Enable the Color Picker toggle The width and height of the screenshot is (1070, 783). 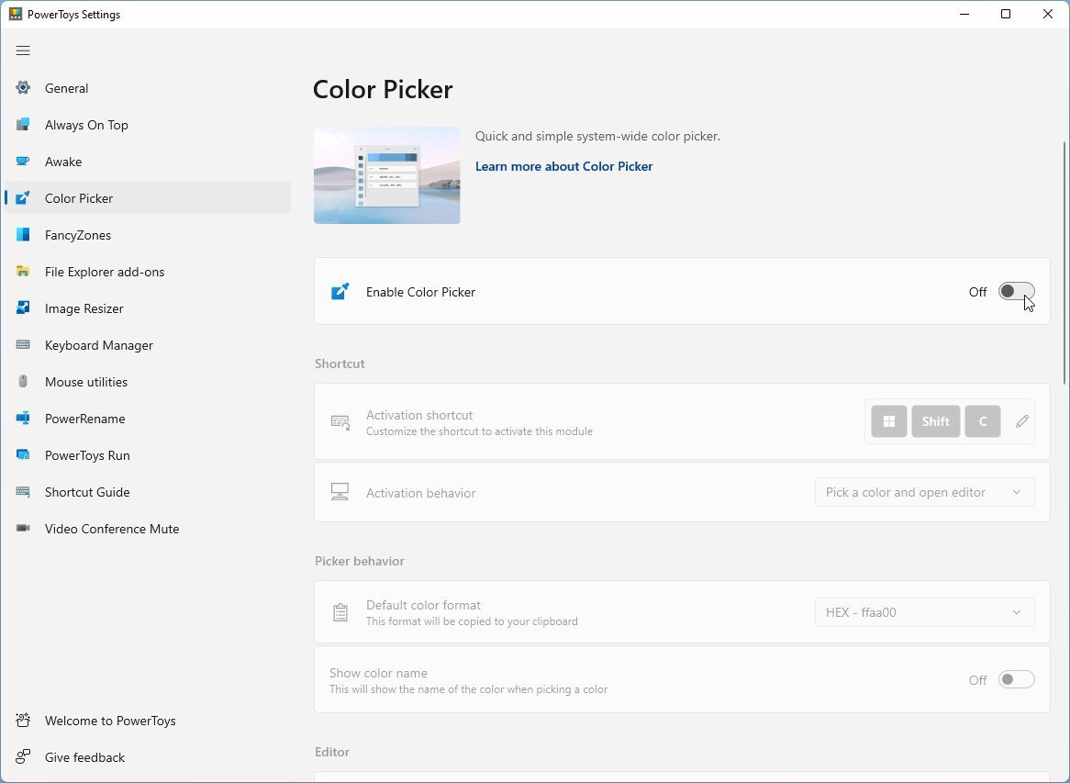click(x=1015, y=291)
